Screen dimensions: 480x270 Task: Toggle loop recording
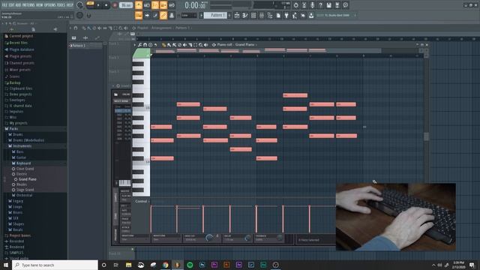[172, 5]
